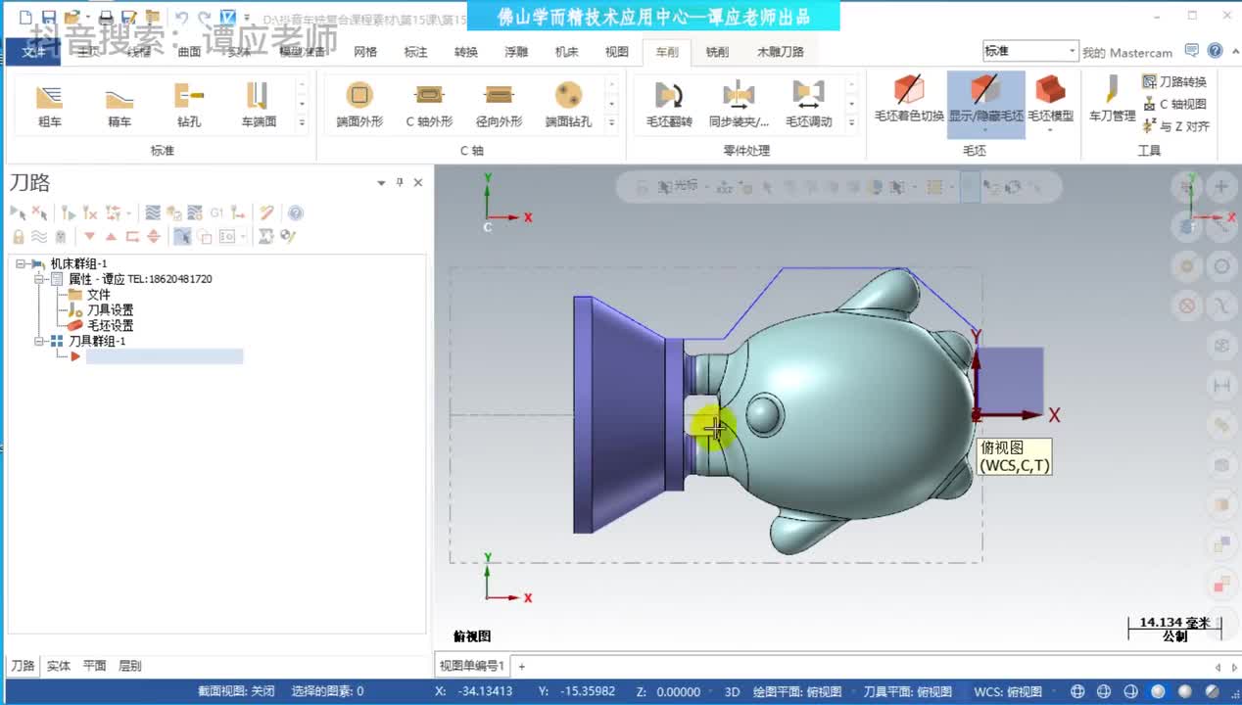Toggle 毛坯着色切换 stock shading

pos(909,99)
